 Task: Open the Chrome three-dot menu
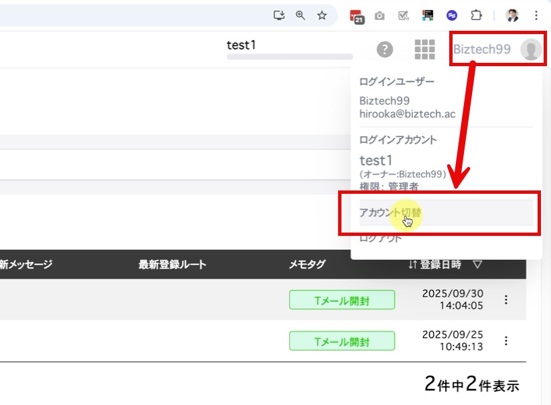[536, 15]
